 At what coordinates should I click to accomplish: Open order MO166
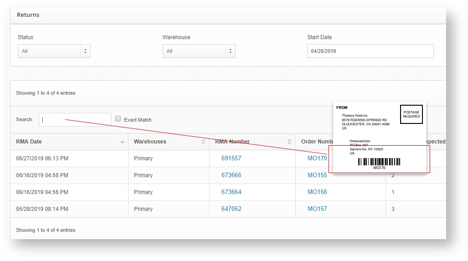point(317,192)
